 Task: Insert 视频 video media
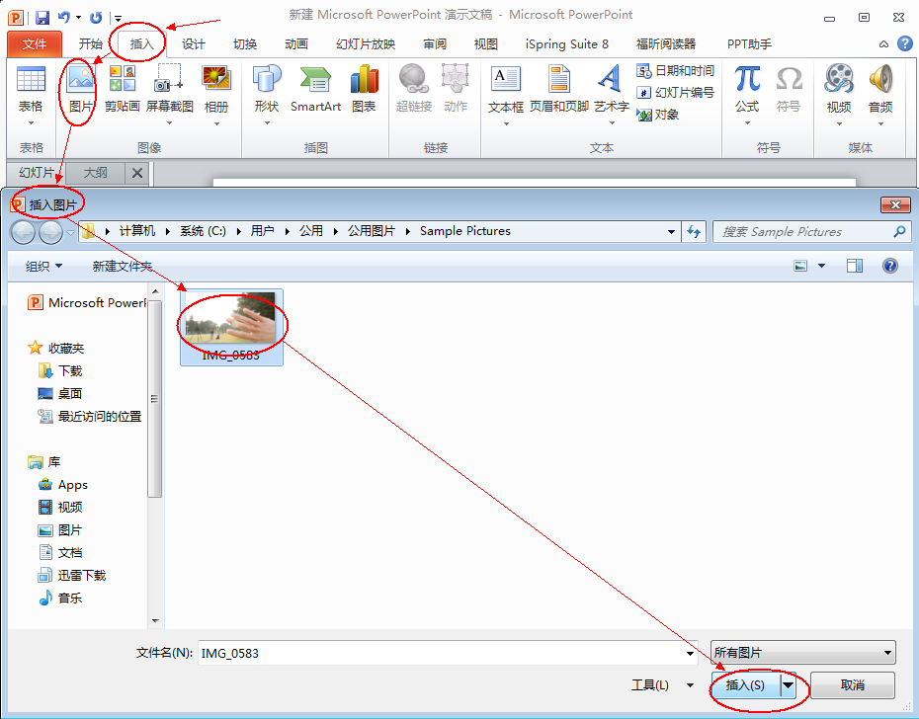coord(839,96)
